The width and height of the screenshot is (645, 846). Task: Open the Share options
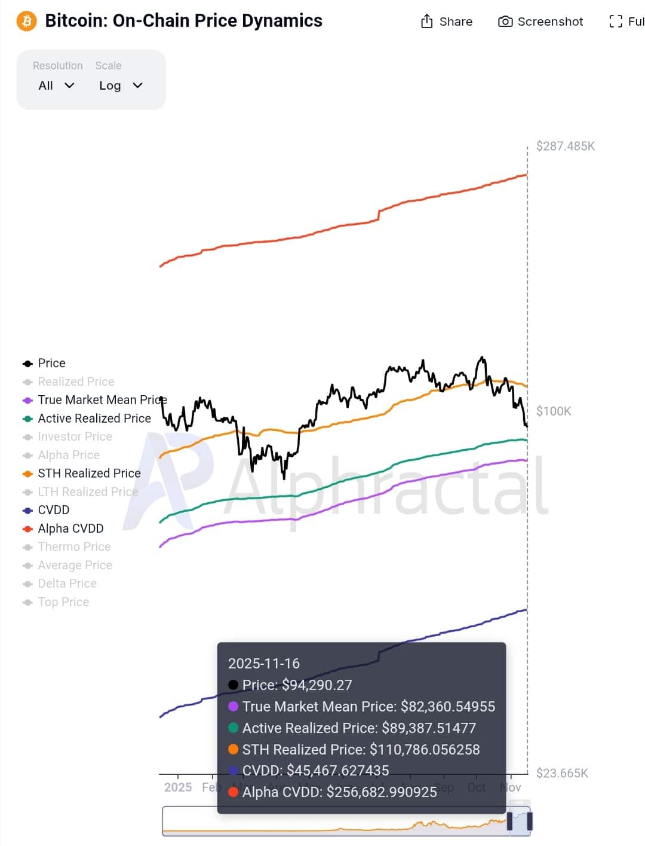click(x=446, y=22)
